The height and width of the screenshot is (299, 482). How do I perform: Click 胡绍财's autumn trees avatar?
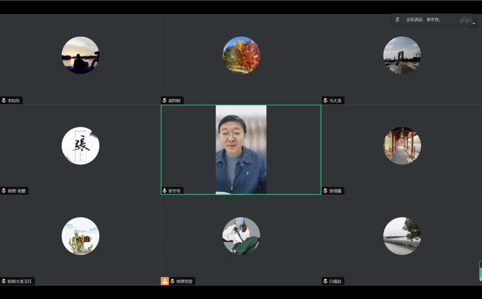[x=241, y=55]
